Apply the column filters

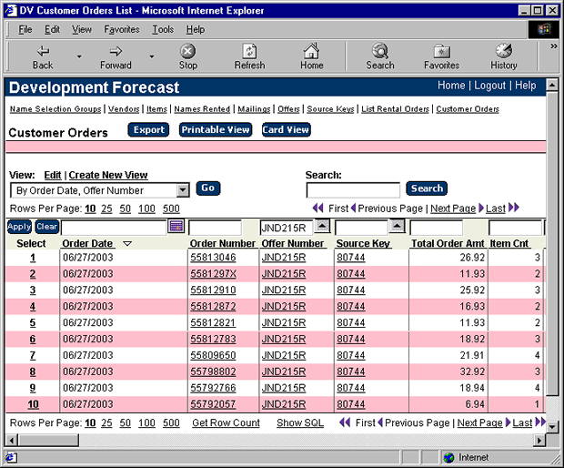pyautogui.click(x=19, y=227)
